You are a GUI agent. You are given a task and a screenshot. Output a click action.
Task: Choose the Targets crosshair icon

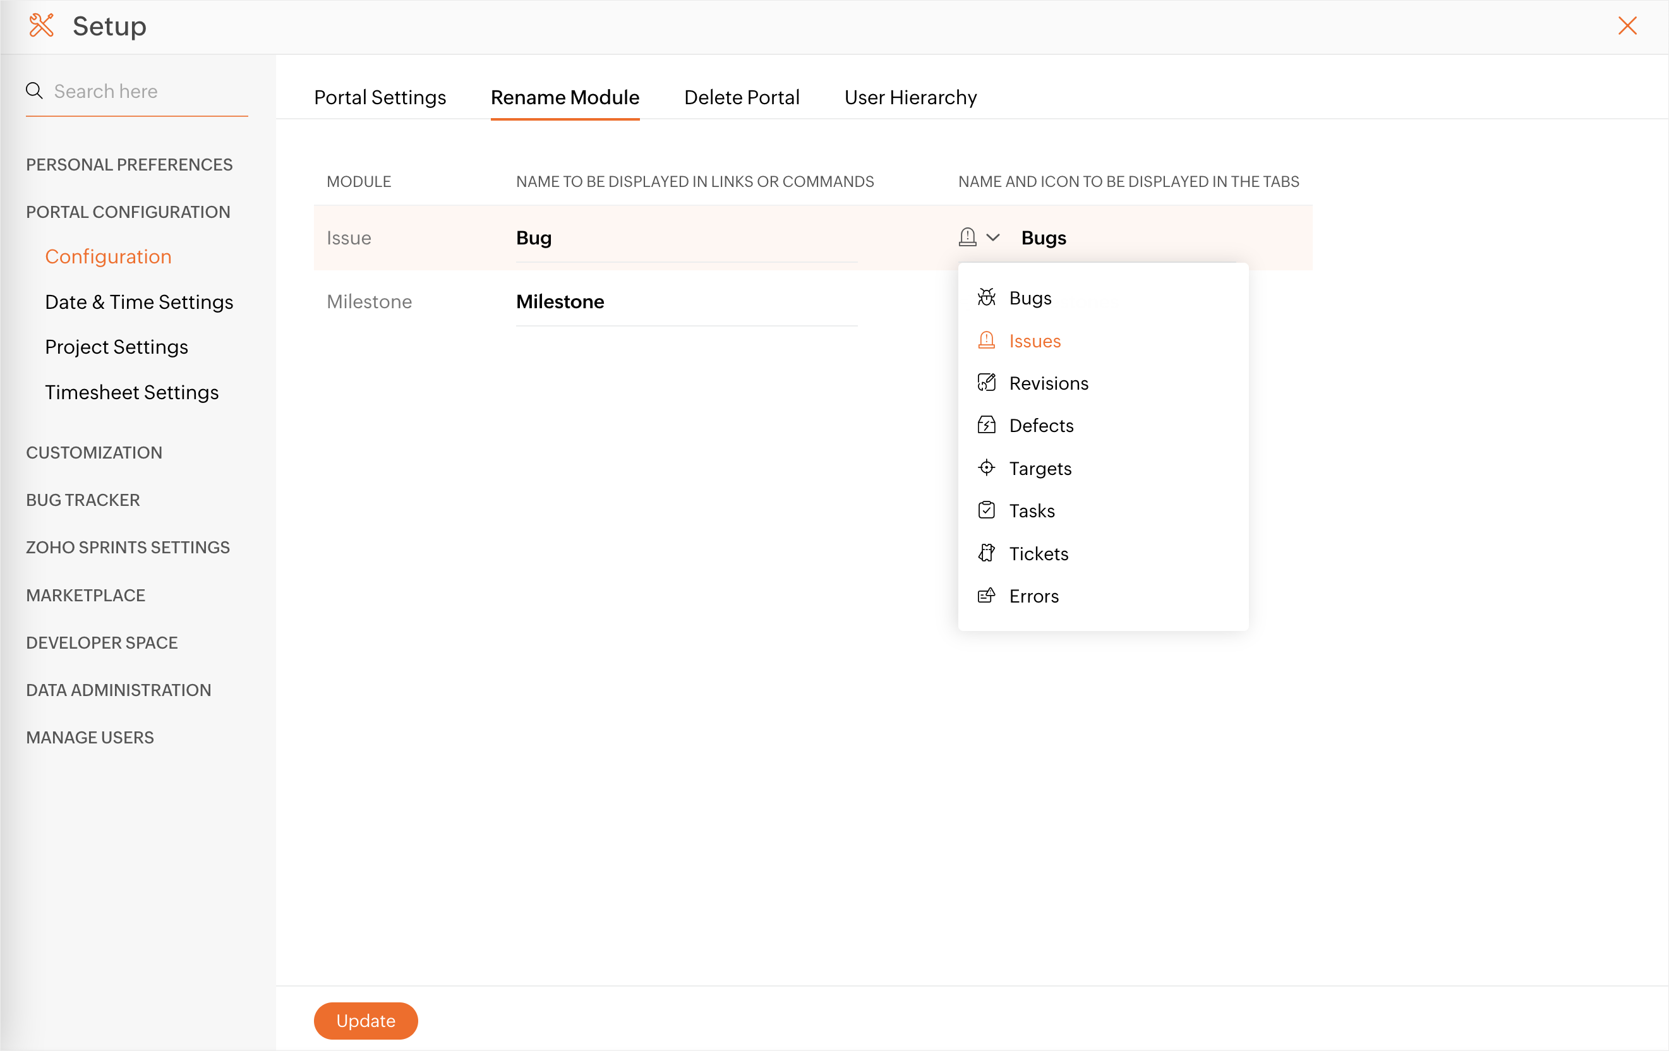click(x=987, y=469)
